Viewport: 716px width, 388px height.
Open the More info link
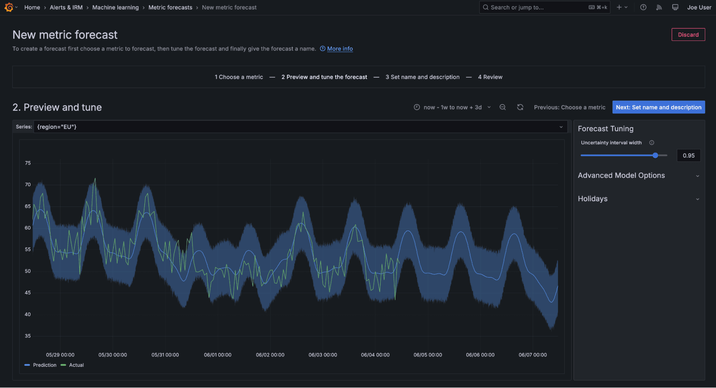(340, 49)
